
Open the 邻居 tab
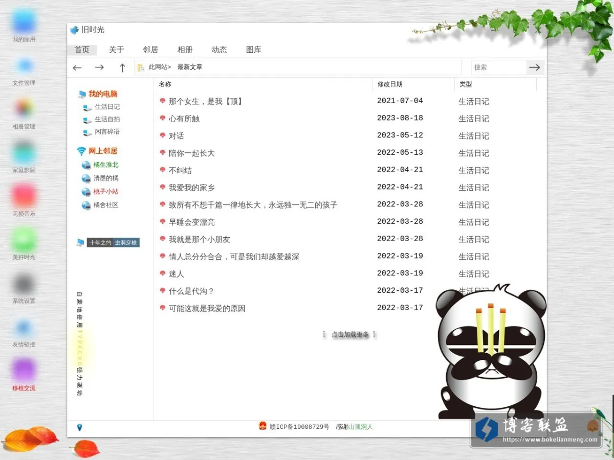point(150,50)
